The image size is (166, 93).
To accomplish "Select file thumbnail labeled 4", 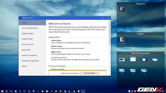I will click(144, 61).
